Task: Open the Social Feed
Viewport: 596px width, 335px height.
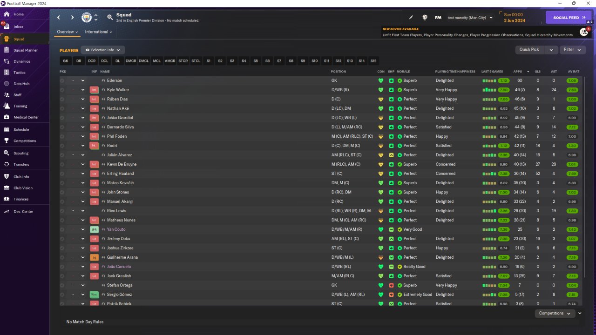Action: (x=569, y=18)
